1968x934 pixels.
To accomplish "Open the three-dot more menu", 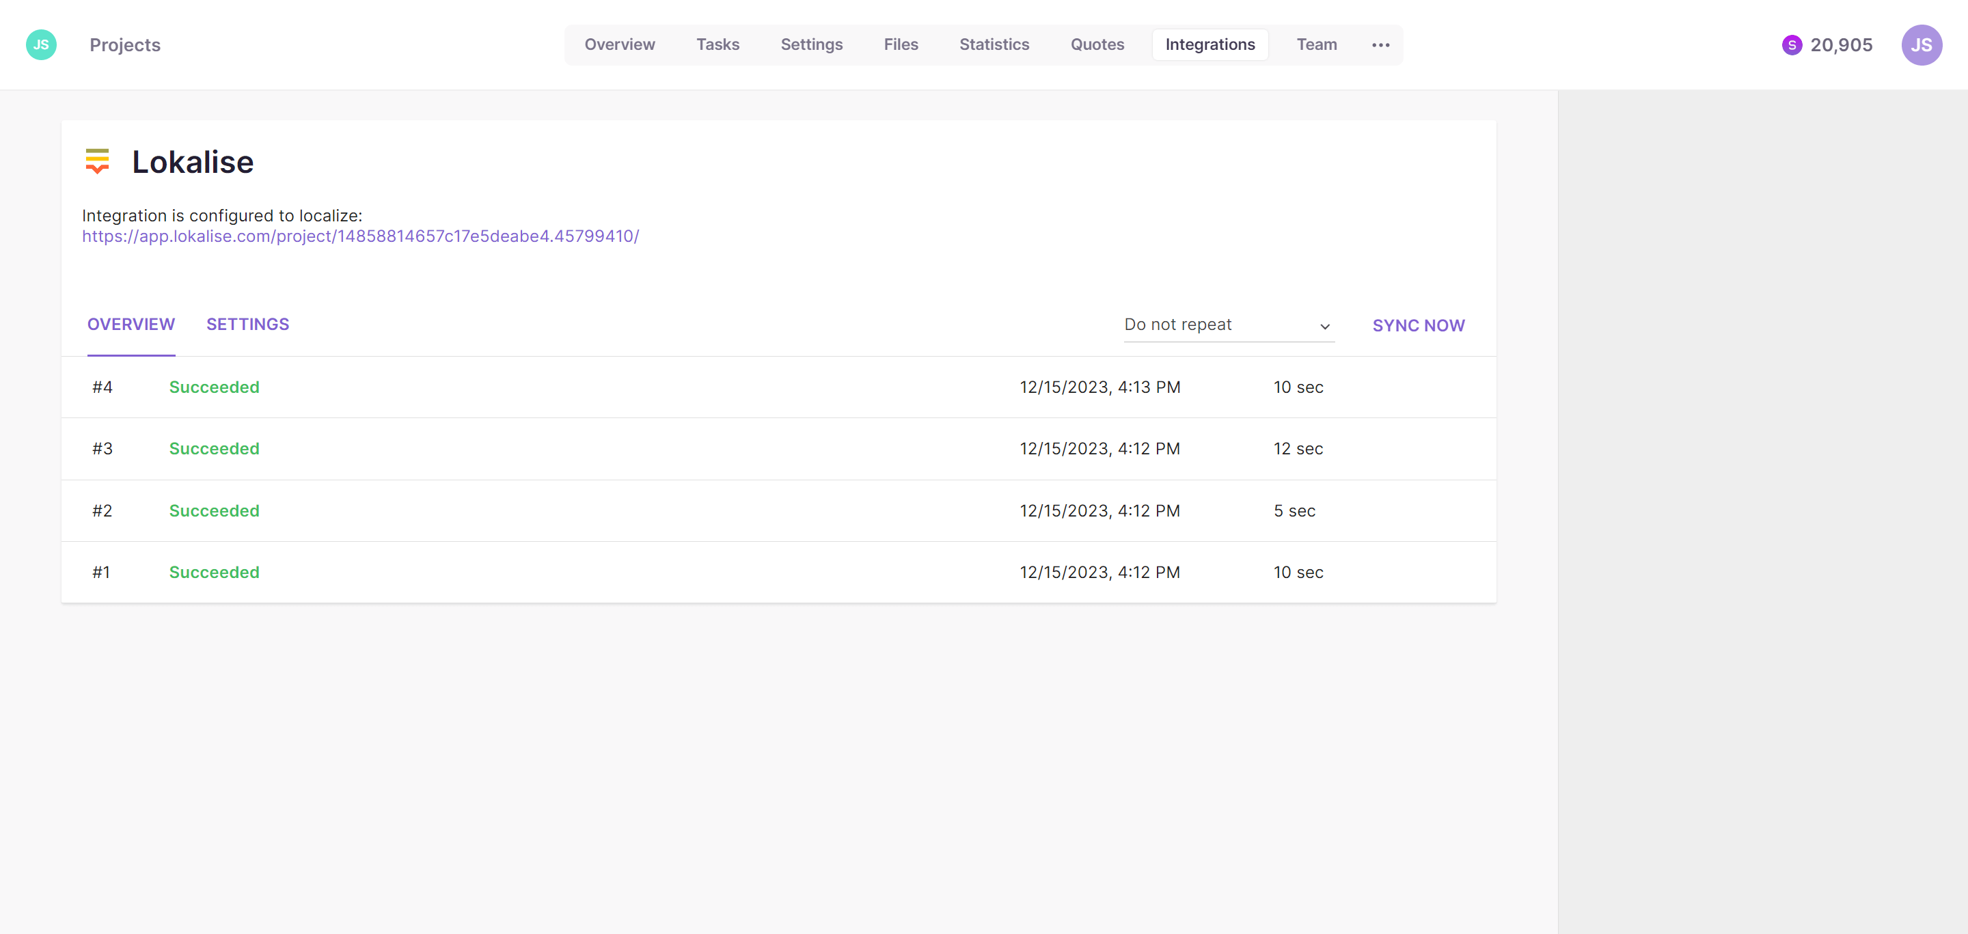I will click(x=1380, y=45).
